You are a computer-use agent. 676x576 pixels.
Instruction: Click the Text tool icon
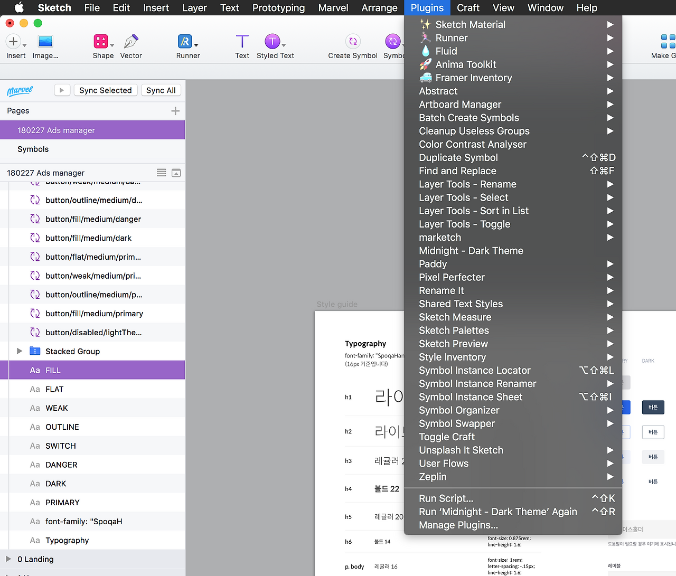tap(242, 42)
